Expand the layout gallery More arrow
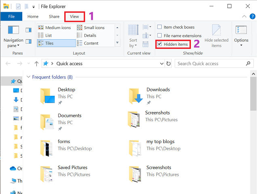The height and width of the screenshot is (194, 257). point(117,43)
